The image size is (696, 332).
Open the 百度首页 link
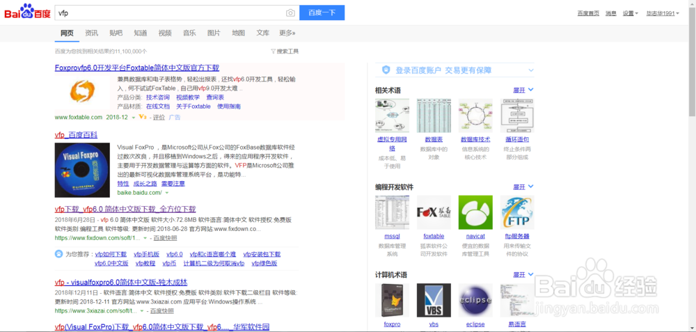[x=588, y=13]
